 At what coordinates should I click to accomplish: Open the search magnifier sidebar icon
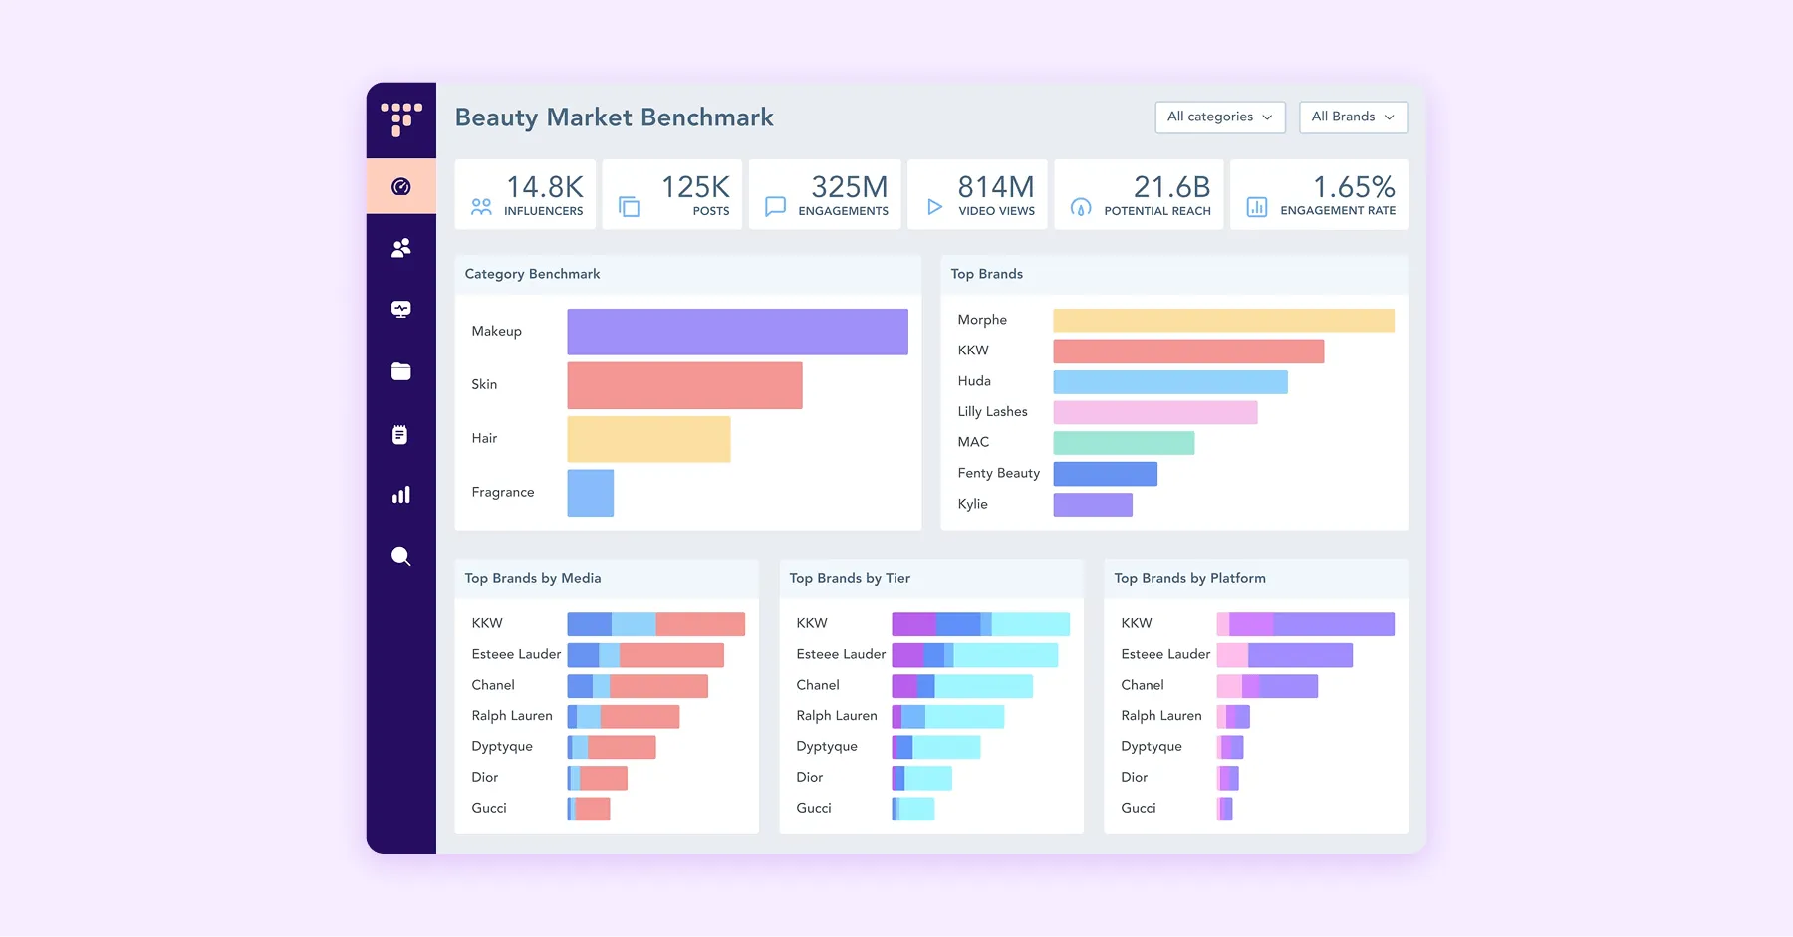coord(401,557)
